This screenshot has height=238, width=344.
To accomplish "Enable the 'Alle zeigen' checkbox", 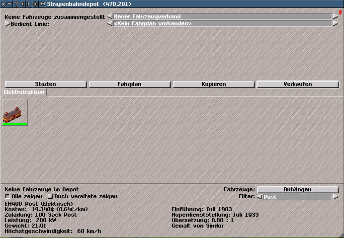I will 7,197.
